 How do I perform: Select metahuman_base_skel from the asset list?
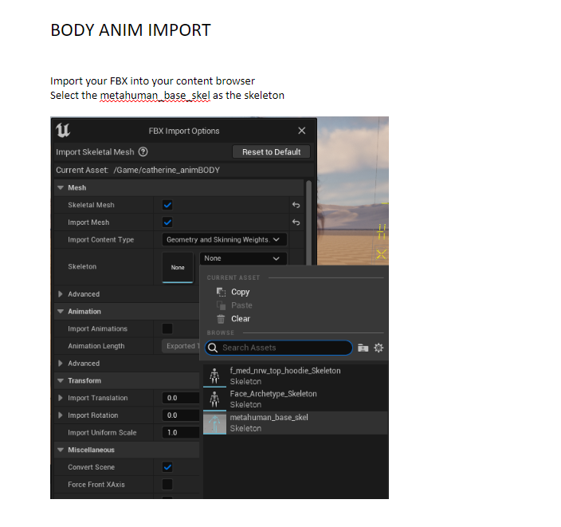pyautogui.click(x=296, y=423)
